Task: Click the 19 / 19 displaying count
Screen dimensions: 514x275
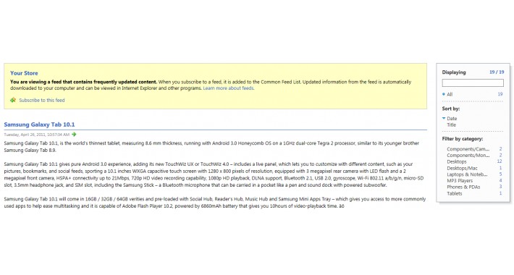Action: [x=497, y=72]
